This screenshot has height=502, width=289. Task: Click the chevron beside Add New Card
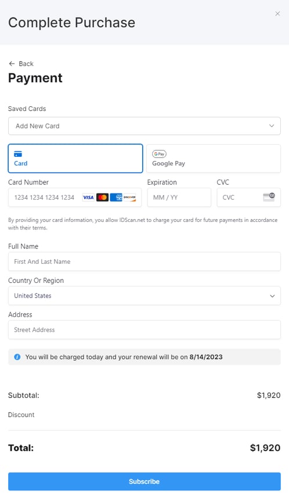point(272,126)
